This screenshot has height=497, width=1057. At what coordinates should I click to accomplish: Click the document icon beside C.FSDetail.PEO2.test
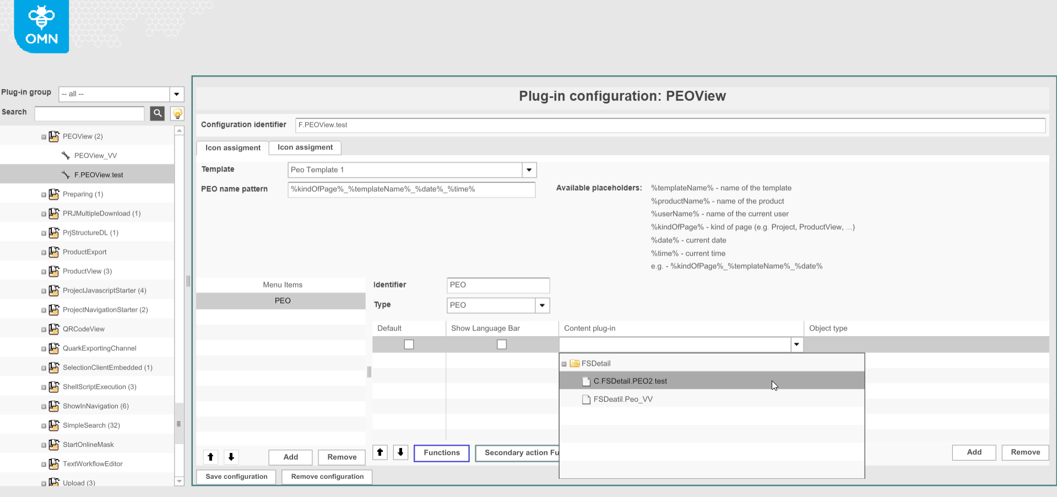585,380
